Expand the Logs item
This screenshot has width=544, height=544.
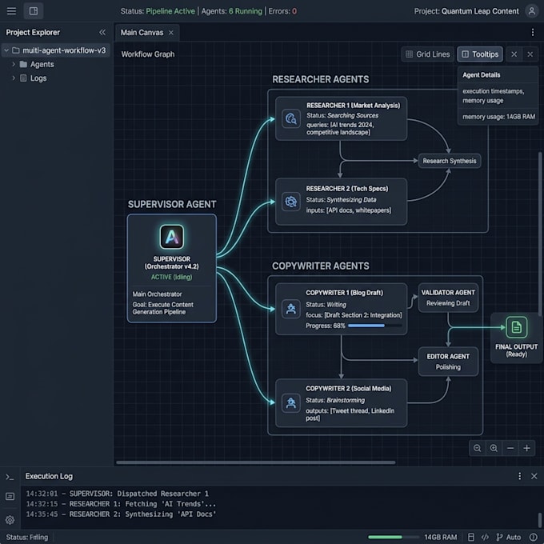pyautogui.click(x=14, y=78)
